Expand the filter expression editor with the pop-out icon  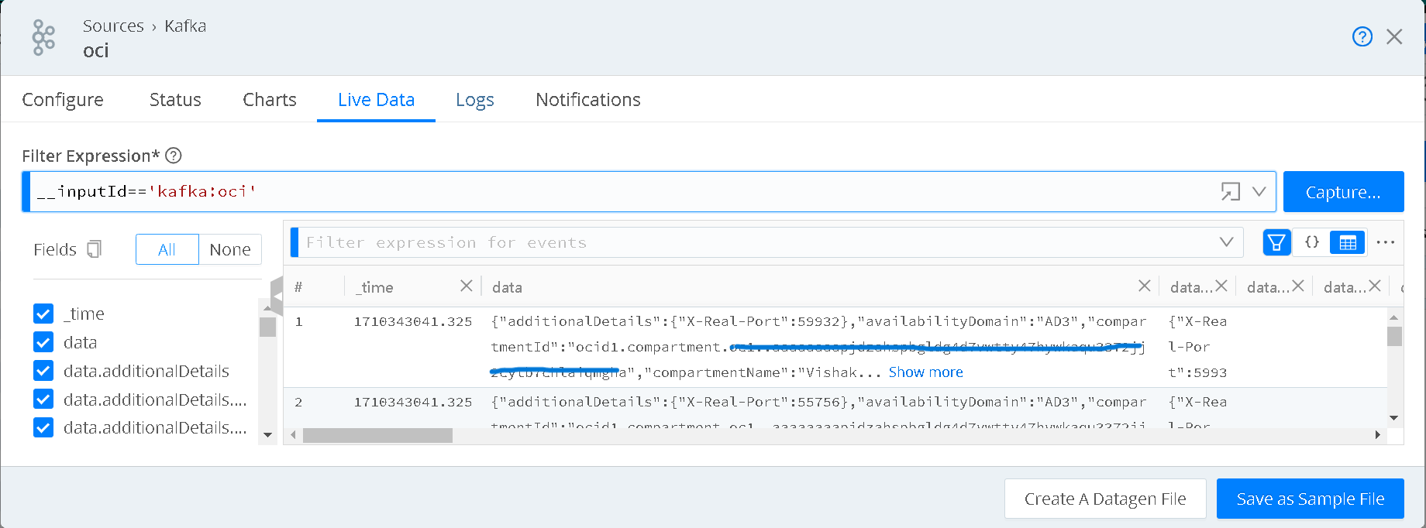[x=1230, y=191]
